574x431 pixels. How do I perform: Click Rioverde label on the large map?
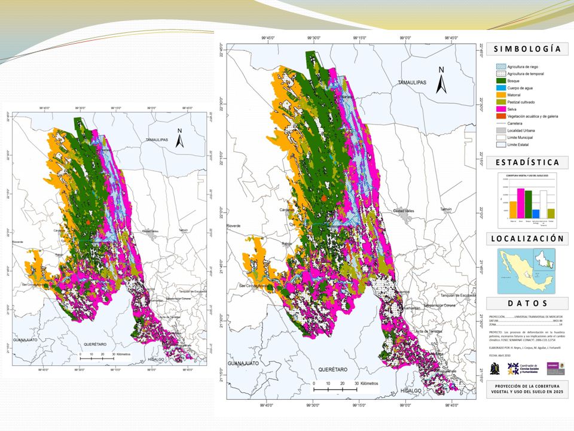click(234, 226)
